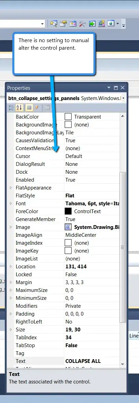Expand the FlatAppearance property

click(11, 188)
